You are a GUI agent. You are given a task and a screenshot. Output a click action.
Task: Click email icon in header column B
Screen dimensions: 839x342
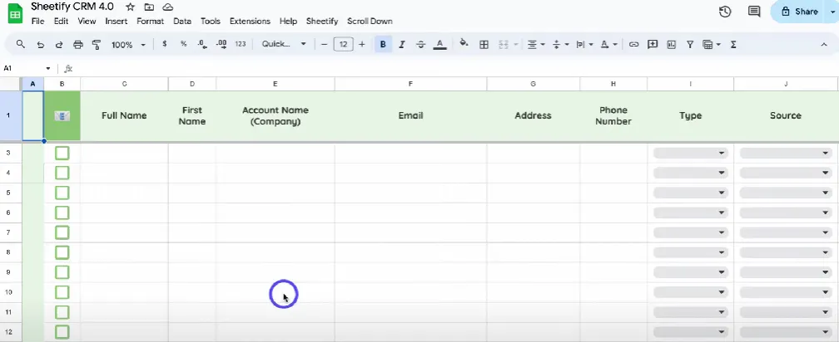click(62, 115)
